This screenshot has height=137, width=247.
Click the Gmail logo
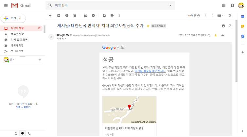coord(21,6)
